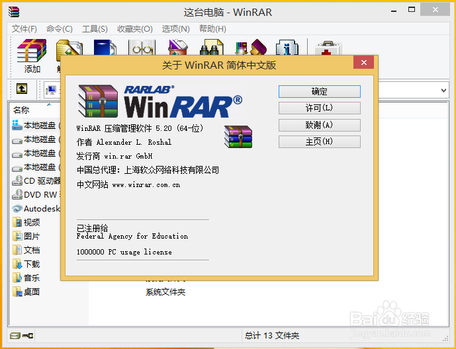456x349 pixels.
Task: Open the 命令(C) menu
Action: pos(60,28)
